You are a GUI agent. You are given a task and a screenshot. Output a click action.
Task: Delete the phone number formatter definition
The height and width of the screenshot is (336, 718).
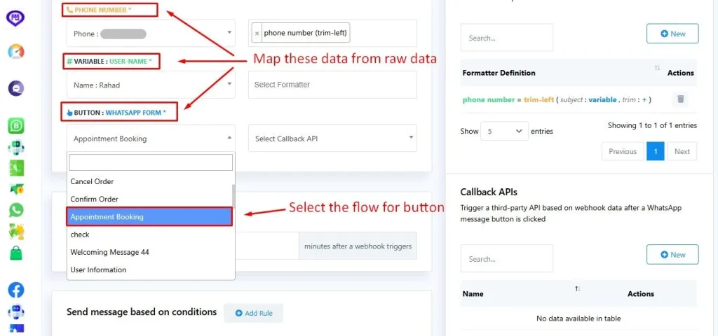680,99
